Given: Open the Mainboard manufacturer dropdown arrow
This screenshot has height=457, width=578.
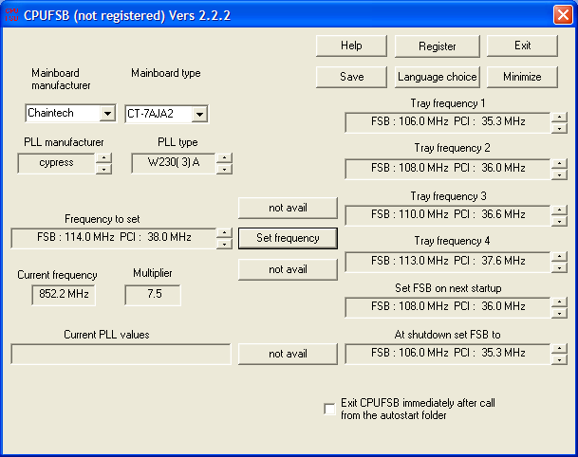Looking at the screenshot, I should click(x=107, y=113).
